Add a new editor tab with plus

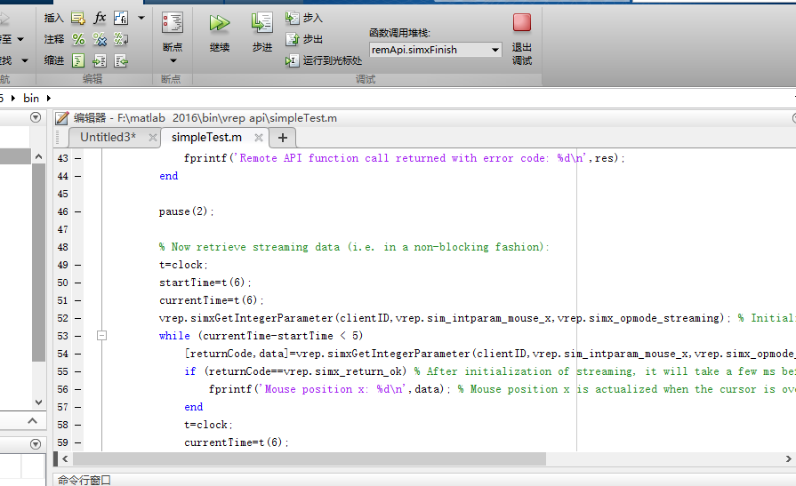283,138
